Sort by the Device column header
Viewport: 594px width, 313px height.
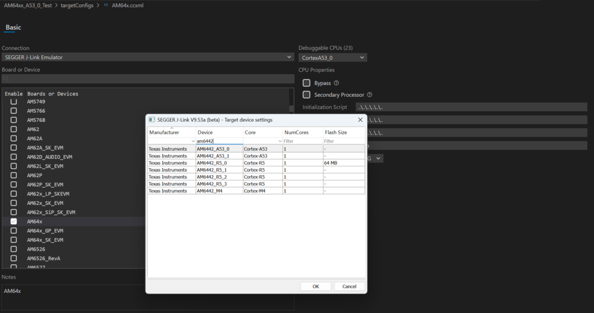coord(219,132)
